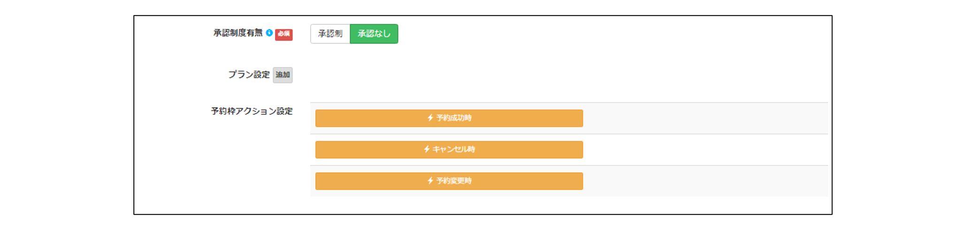Click the キャンセル時 text on orange button

454,149
